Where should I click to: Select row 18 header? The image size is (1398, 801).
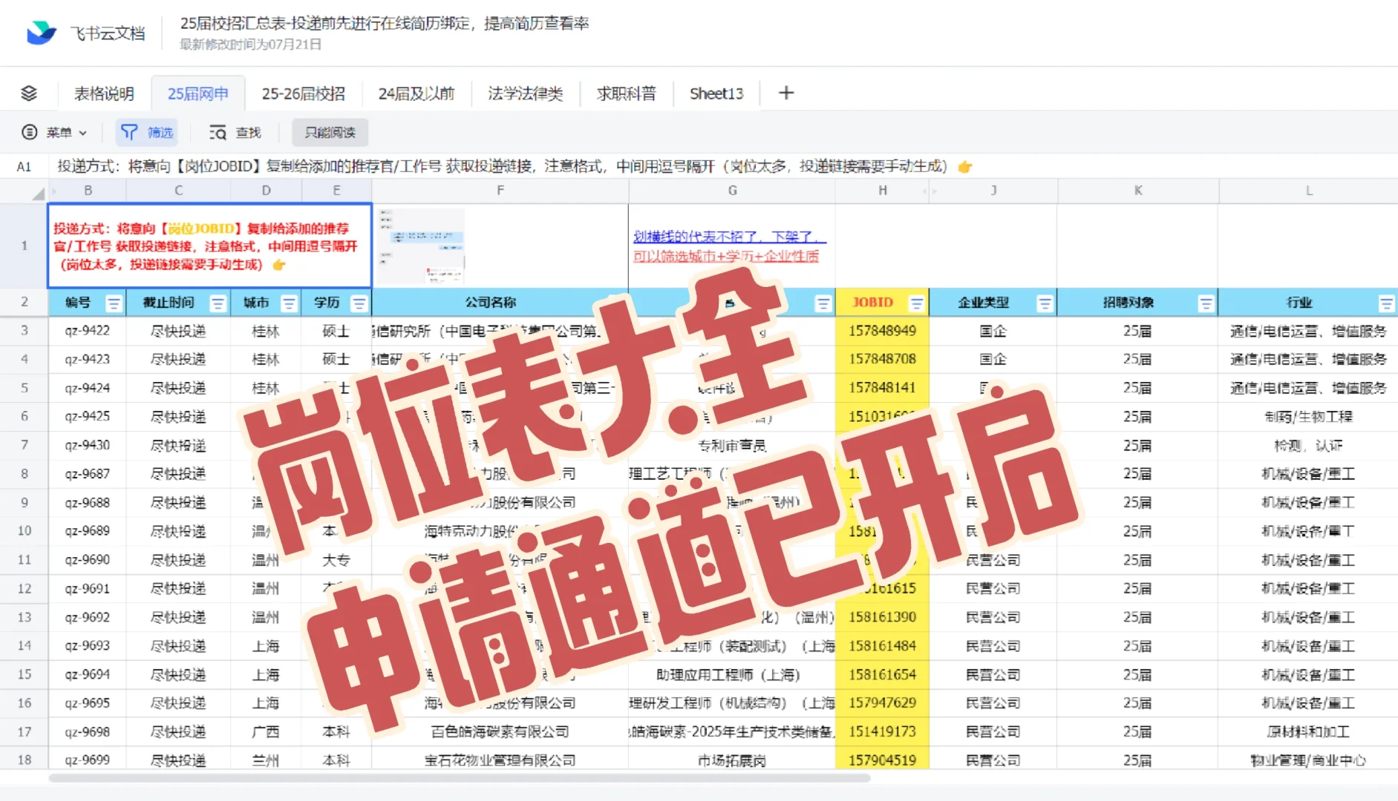click(x=24, y=759)
